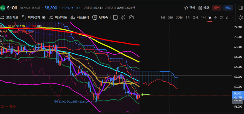Select the 30분 timeframe
The image size is (244, 114).
click(x=179, y=17)
